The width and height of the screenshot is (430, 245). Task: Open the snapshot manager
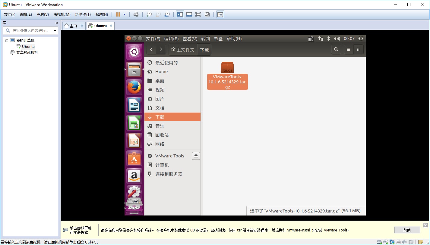point(167,14)
